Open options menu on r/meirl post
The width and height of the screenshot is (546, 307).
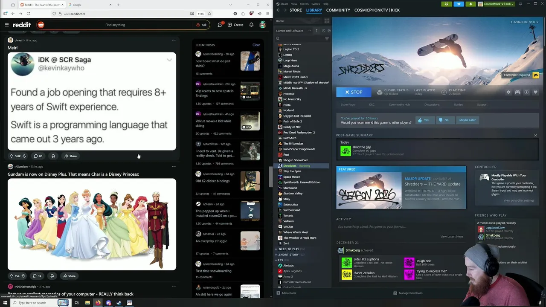click(x=174, y=40)
